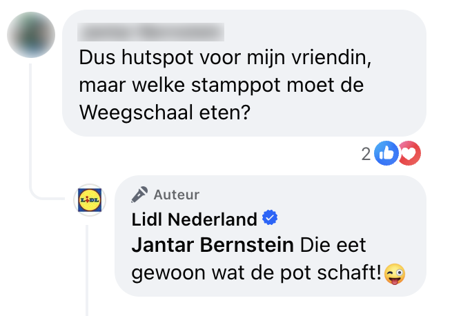Screen dimensions: 461x316
Task: Click the Auteur badge label
Action: point(177,195)
